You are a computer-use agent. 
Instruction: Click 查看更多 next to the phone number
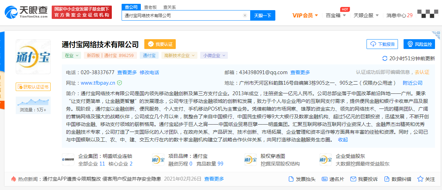coord(127,72)
